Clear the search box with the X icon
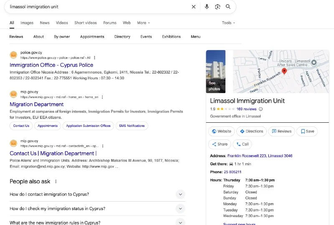334x225 pixels. (x=193, y=7)
